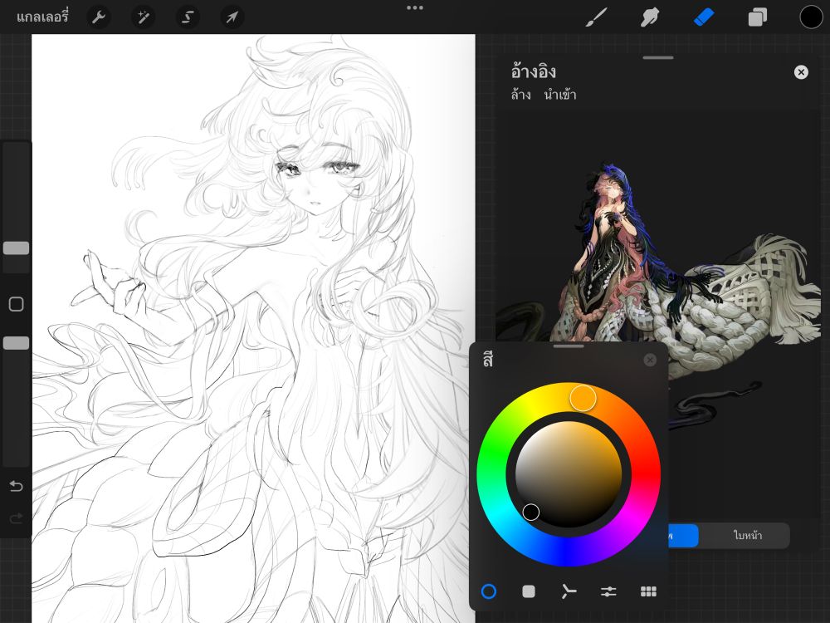Open the แกลเลอรี่ gallery view
The image size is (830, 623).
tap(42, 17)
